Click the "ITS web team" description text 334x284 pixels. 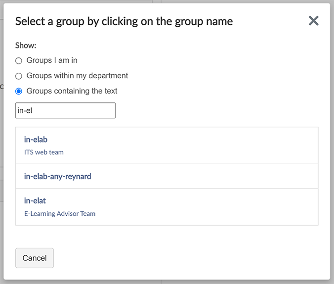tap(43, 152)
